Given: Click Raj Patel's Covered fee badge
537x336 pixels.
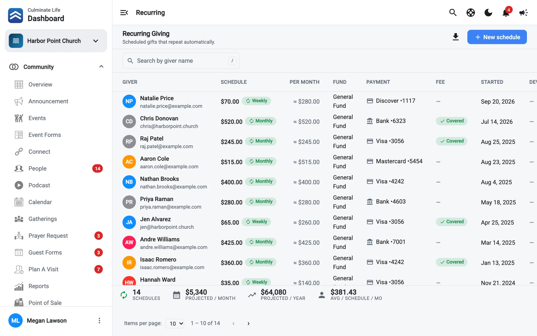Looking at the screenshot, I should coord(451,141).
